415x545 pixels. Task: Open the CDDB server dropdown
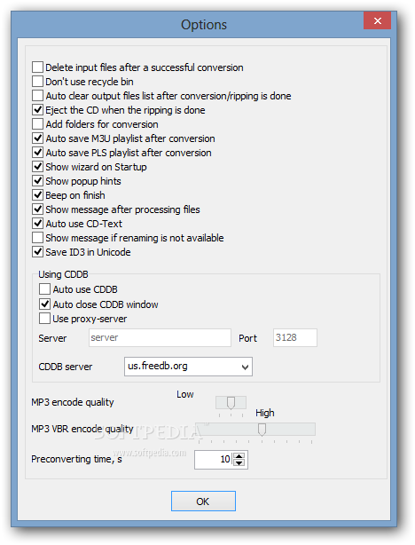click(188, 367)
